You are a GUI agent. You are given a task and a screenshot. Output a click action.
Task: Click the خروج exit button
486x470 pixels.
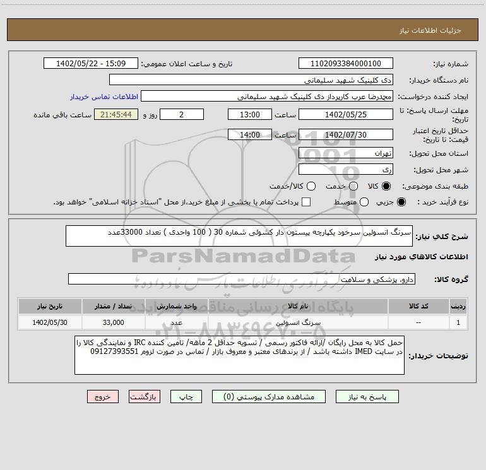point(103,397)
